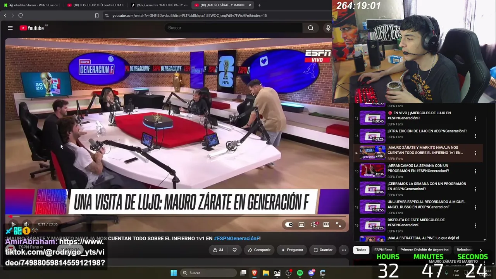This screenshot has height=279, width=496.
Task: Like the video
Action: click(x=218, y=250)
